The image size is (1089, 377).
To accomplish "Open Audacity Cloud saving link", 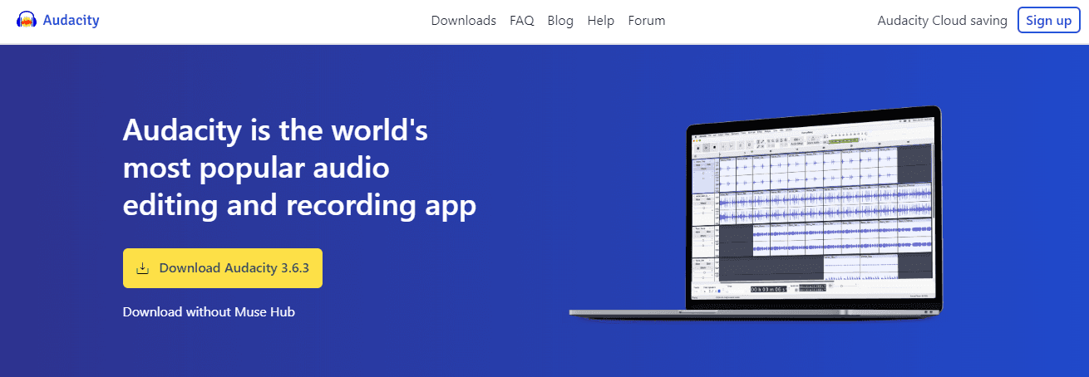I will [943, 21].
